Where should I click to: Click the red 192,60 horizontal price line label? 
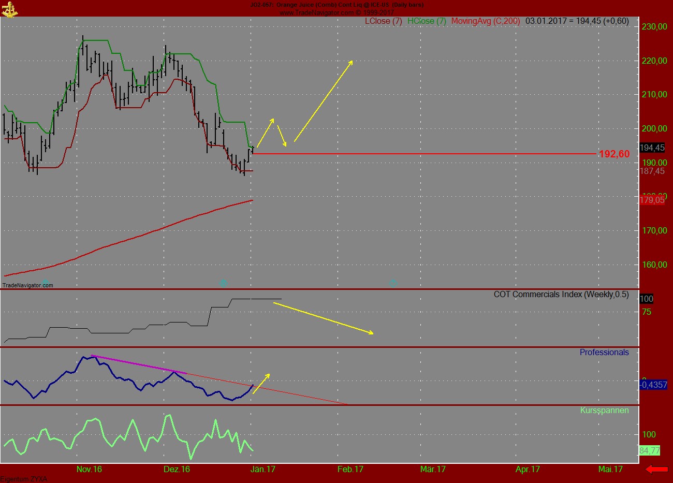point(614,153)
